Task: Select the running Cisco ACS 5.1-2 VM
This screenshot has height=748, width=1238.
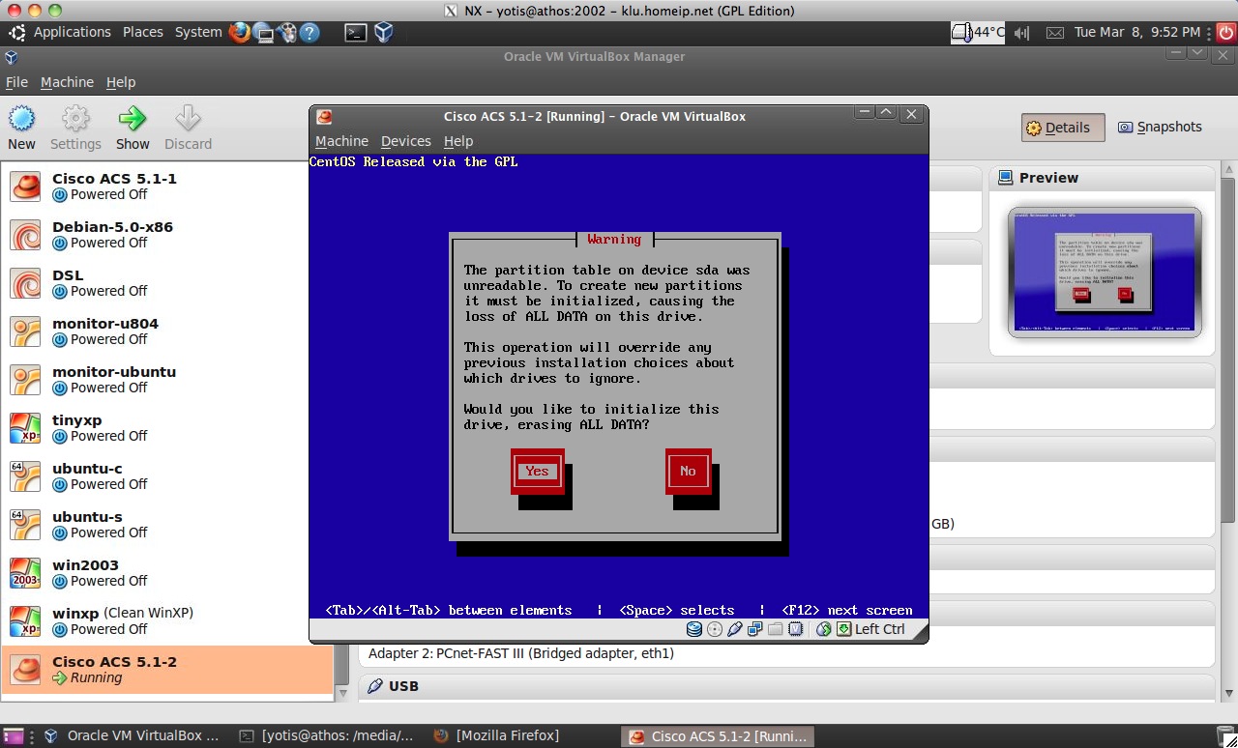Action: 167,670
